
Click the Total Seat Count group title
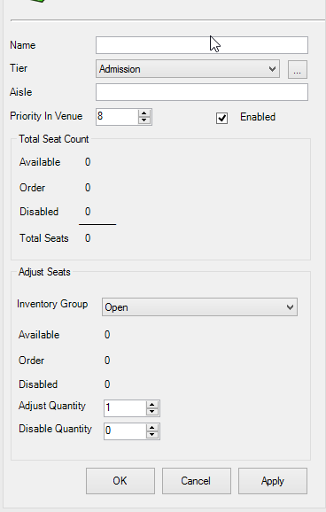pos(53,139)
